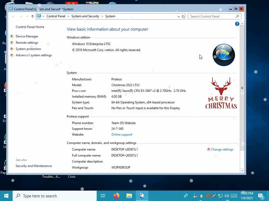Click the text 'Windows 10 Enterprise LTSC'

[91, 44]
